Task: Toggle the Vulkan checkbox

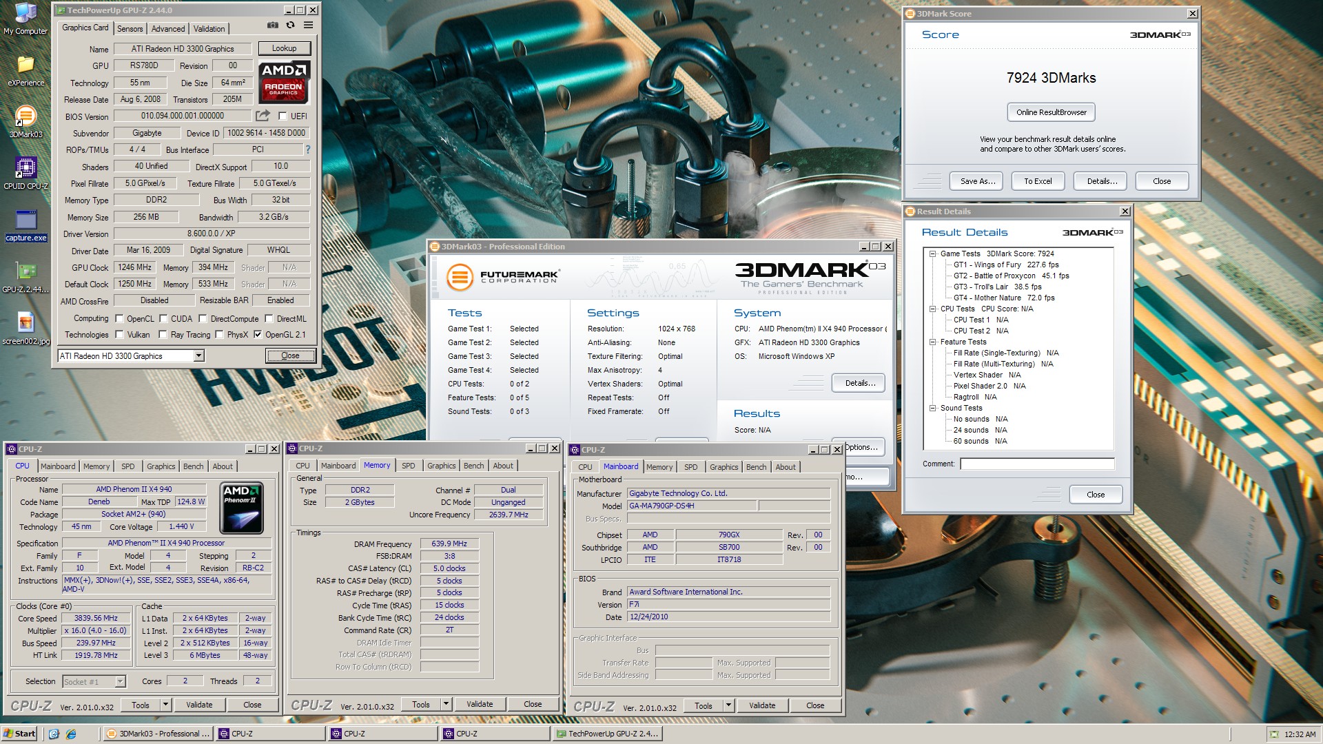Action: coord(119,335)
